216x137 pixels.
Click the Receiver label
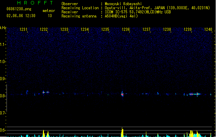pyautogui.click(x=70, y=12)
